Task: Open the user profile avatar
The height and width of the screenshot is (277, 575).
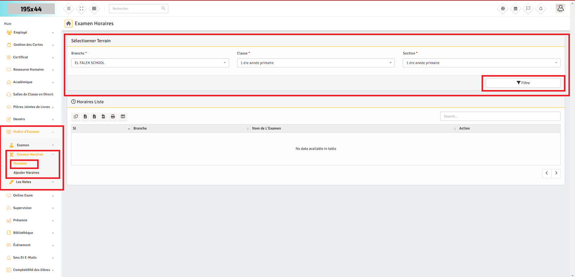Action: point(560,8)
